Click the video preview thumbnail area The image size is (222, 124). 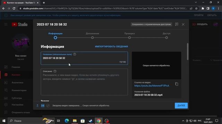pyautogui.click(x=156, y=65)
